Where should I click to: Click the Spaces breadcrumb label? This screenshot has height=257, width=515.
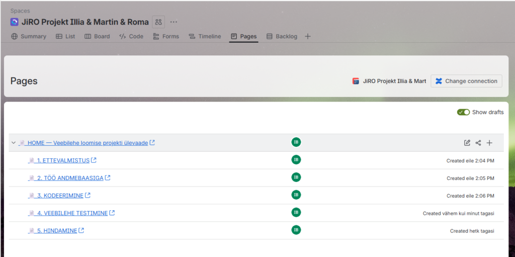(20, 11)
